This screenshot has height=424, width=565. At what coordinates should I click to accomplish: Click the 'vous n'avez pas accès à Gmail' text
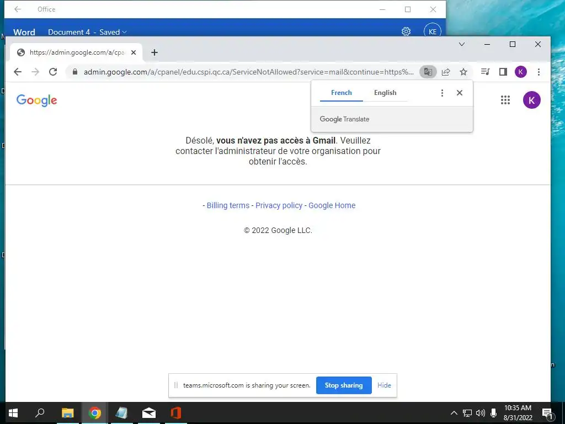point(276,140)
